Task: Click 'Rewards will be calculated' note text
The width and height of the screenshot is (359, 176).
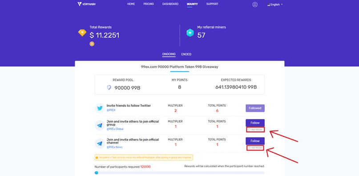Action: (224, 166)
